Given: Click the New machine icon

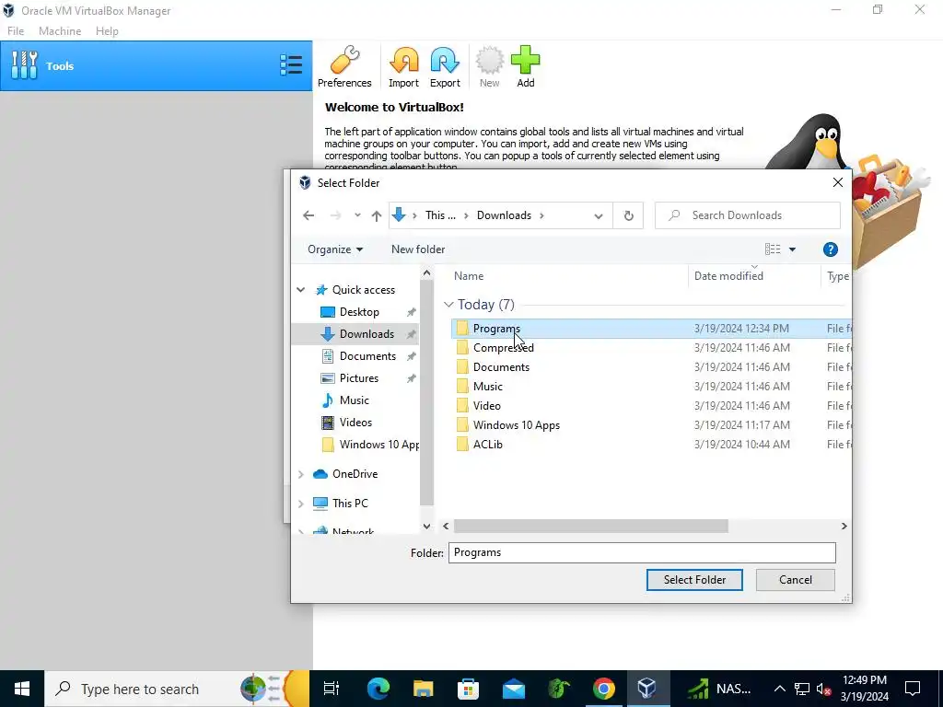Looking at the screenshot, I should point(490,66).
